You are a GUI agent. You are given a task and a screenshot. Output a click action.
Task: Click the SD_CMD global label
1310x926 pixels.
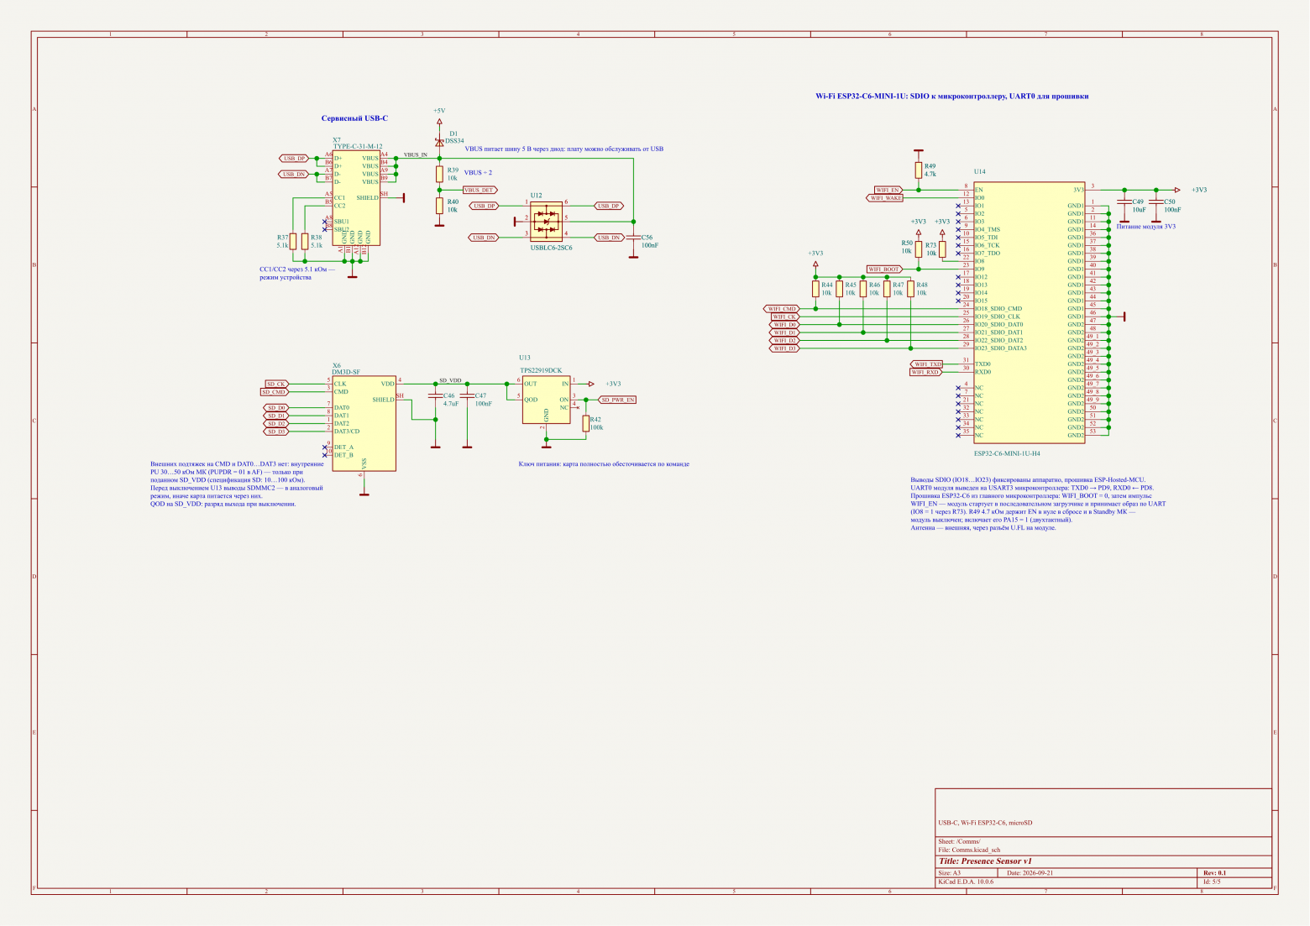(x=275, y=392)
